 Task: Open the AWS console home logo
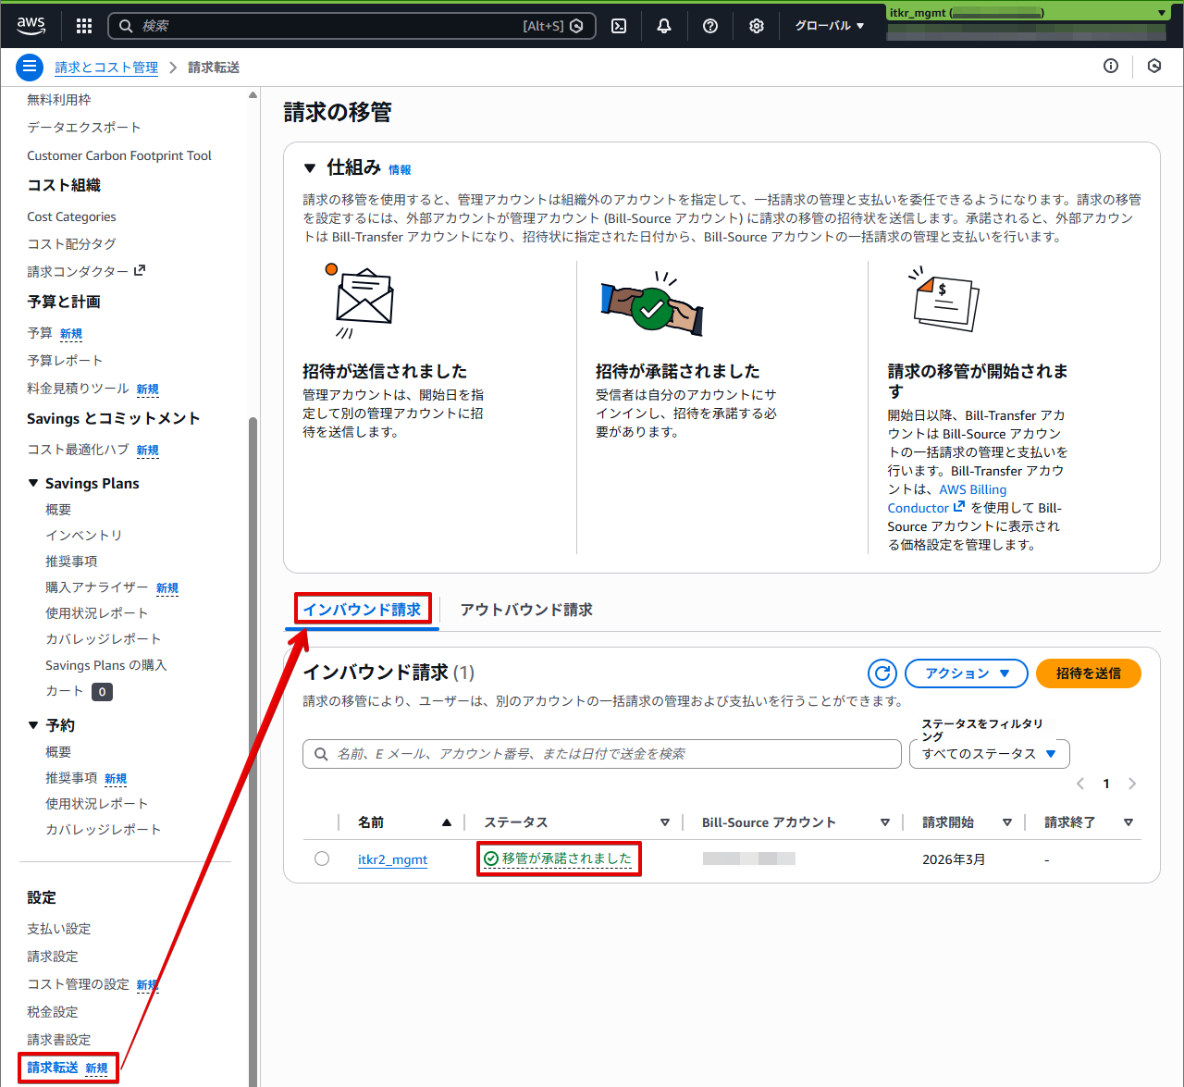tap(31, 26)
